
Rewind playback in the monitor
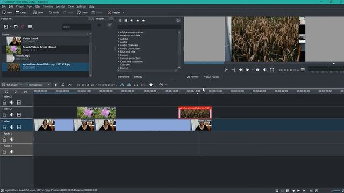click(241, 70)
